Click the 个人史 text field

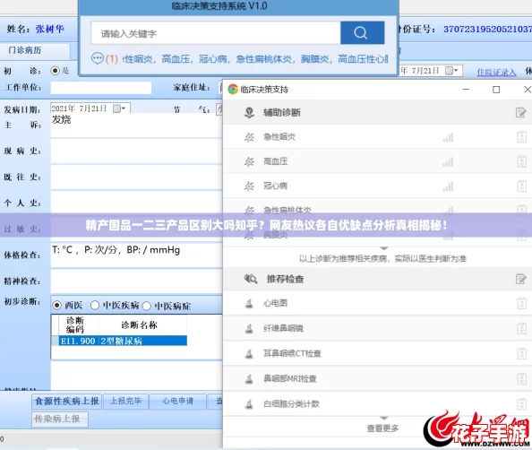click(x=136, y=203)
